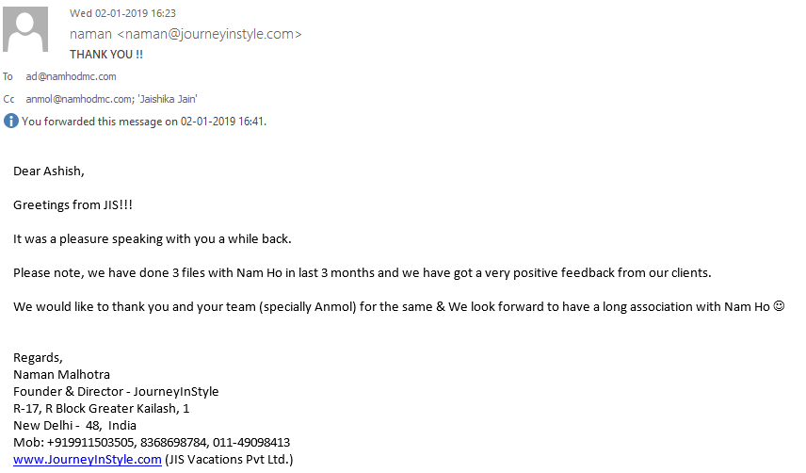The height and width of the screenshot is (473, 806).
Task: Select recipient ad@namhodmc.com in To field
Action: click(x=71, y=76)
